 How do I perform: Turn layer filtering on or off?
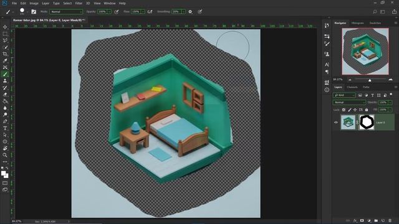391,95
